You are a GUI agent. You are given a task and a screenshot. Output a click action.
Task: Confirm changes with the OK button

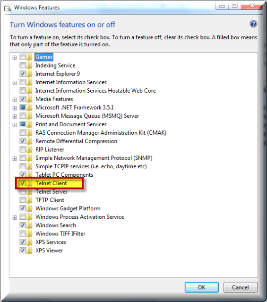click(x=201, y=287)
